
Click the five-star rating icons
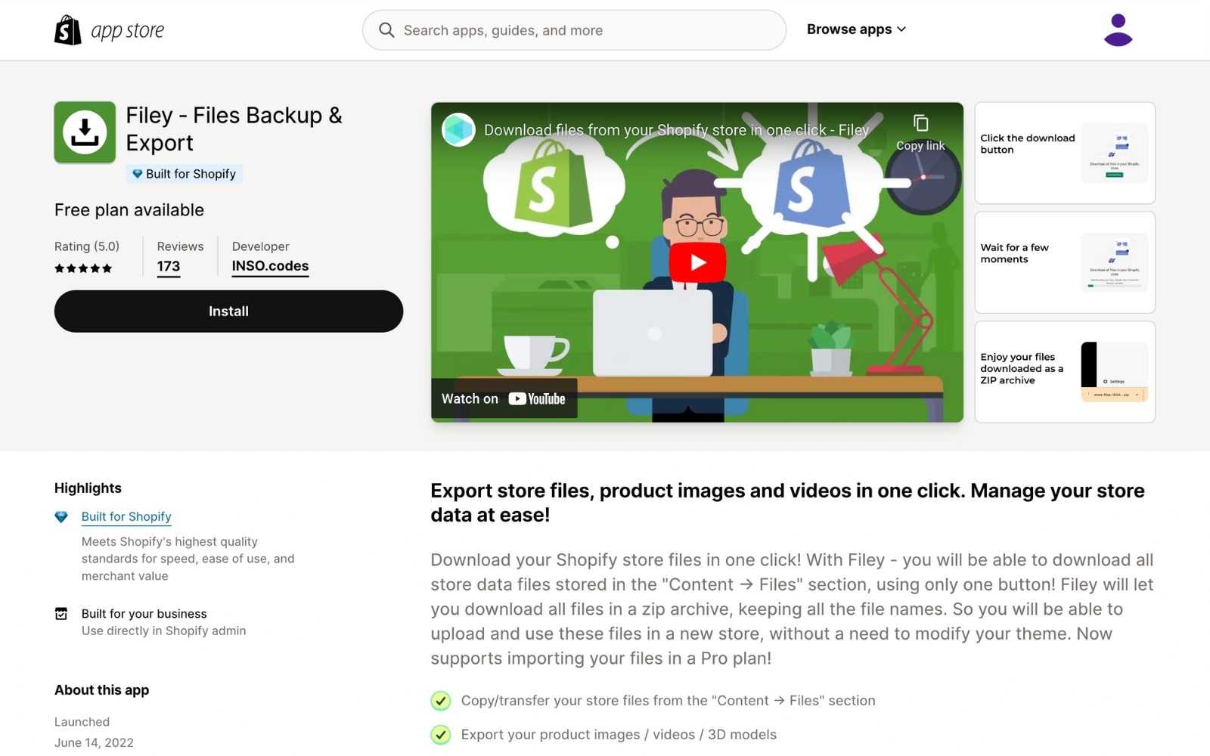(83, 268)
